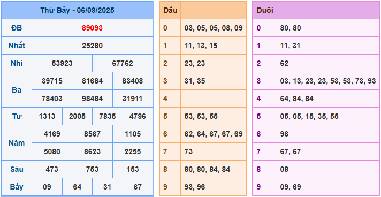This screenshot has width=381, height=197.
Task: Click Bảy prize number 09 cell
Action: 47,187
